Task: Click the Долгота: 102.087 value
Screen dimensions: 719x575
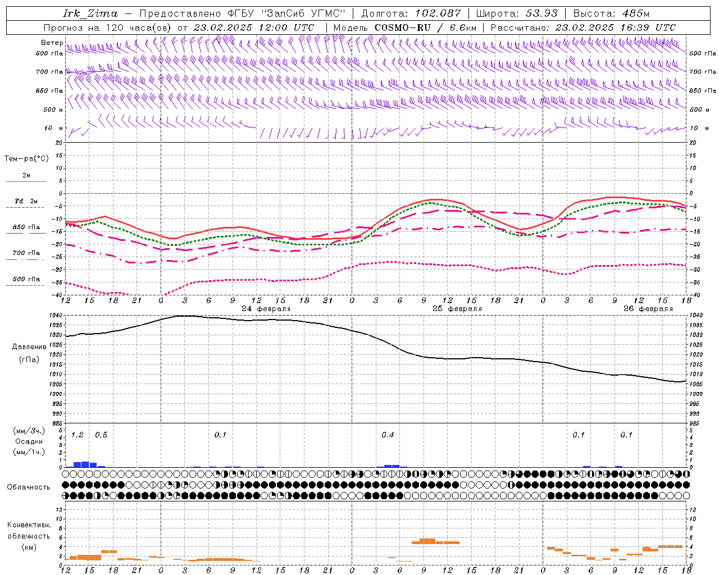Action: click(x=411, y=13)
